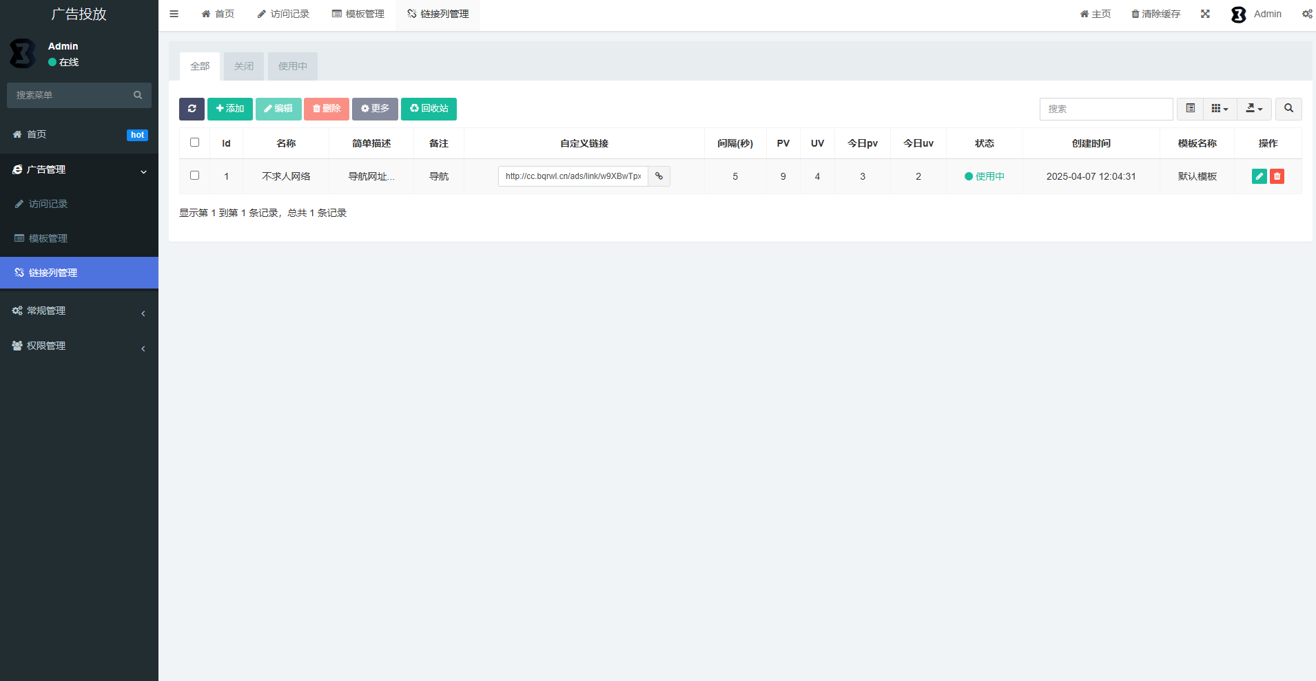Check the select-all checkbox in table header

194,143
